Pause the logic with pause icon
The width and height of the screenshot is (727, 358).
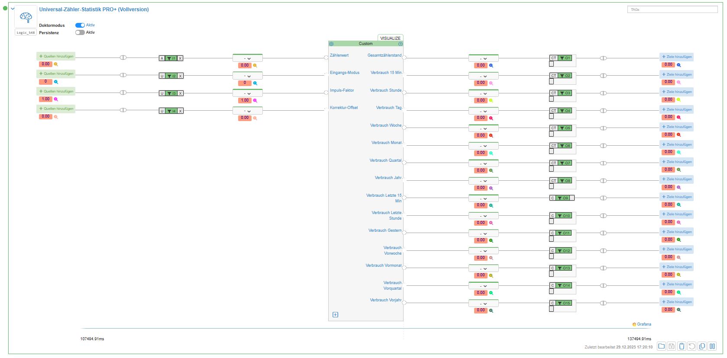point(712,346)
